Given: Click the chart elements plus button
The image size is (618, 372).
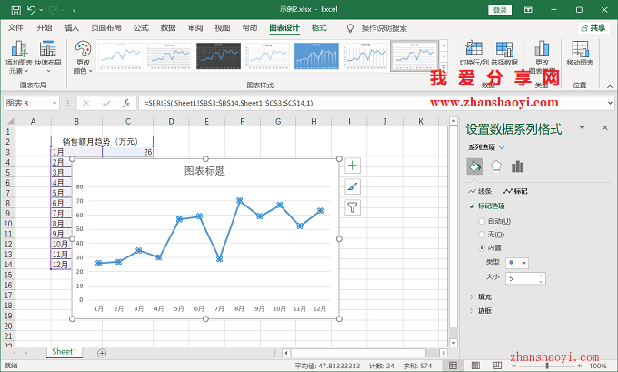Looking at the screenshot, I should [x=353, y=166].
